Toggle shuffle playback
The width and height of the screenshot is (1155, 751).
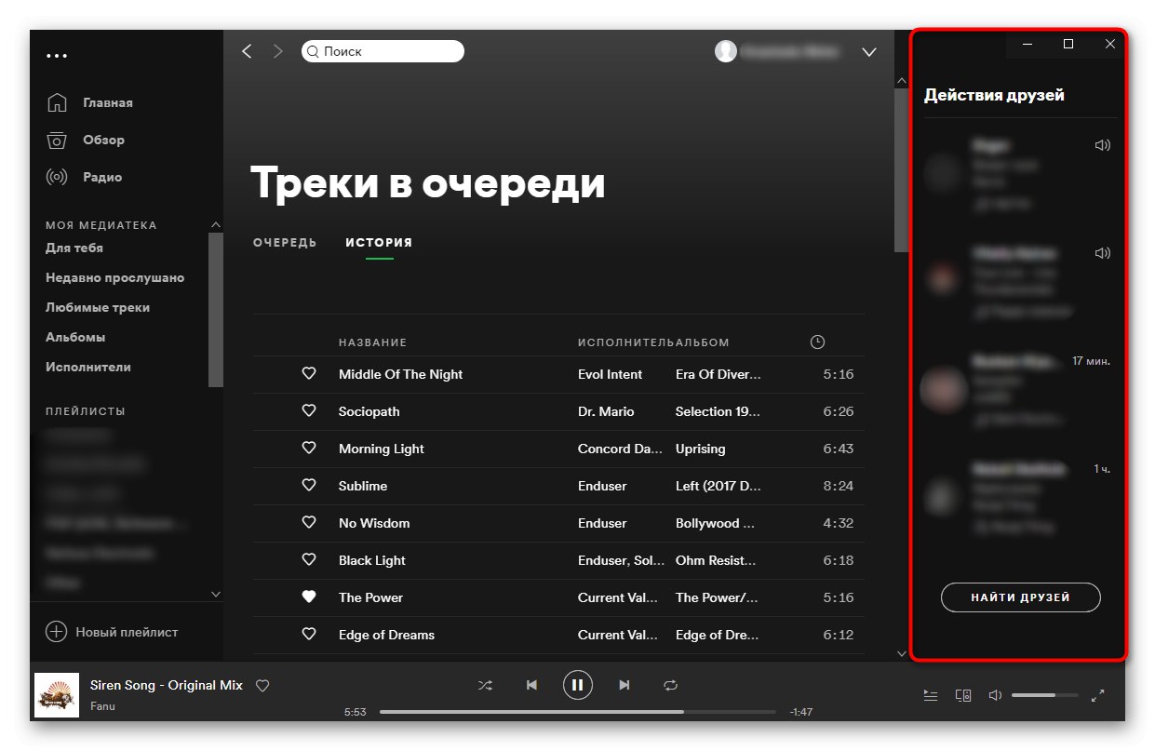485,685
